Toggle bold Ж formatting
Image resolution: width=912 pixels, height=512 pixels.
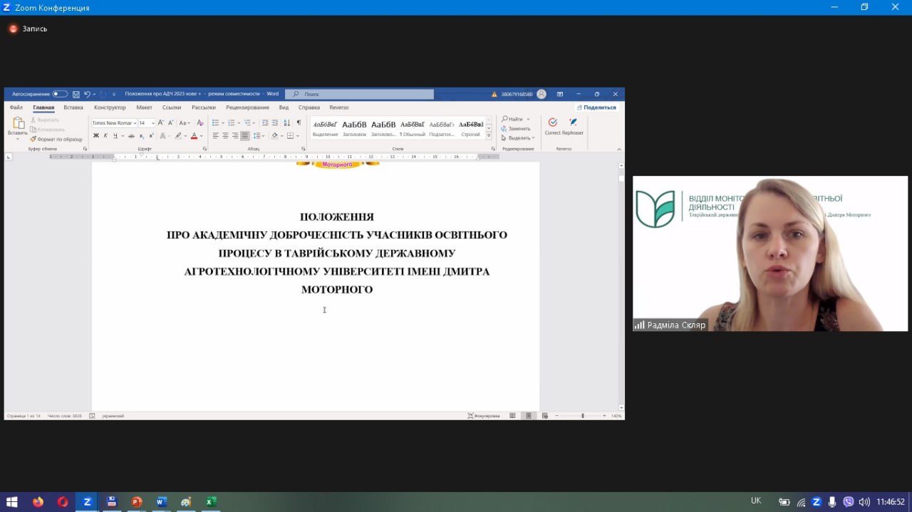coord(96,135)
